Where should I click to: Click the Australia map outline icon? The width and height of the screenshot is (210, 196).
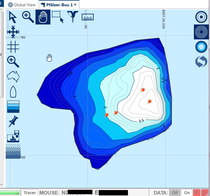(x=13, y=76)
